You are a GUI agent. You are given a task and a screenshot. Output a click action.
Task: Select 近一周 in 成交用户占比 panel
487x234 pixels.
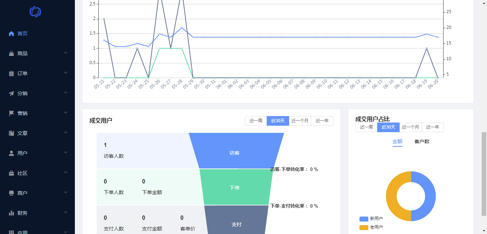pyautogui.click(x=366, y=127)
